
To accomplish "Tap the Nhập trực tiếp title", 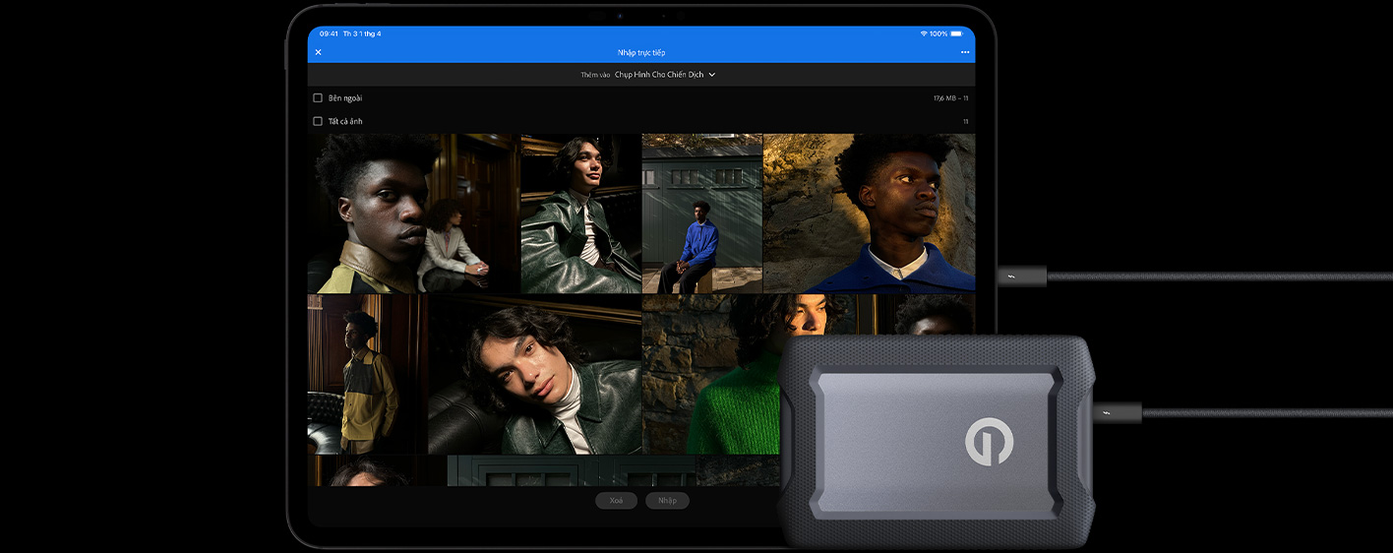I will [x=641, y=52].
